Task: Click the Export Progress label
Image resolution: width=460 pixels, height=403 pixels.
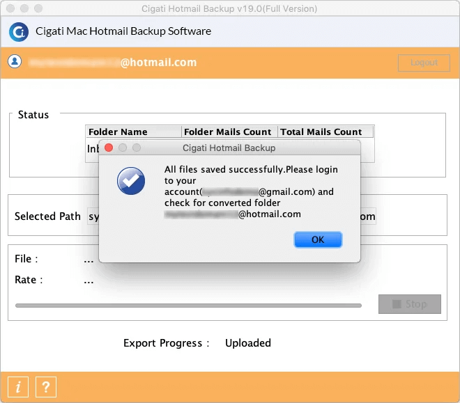Action: point(167,343)
